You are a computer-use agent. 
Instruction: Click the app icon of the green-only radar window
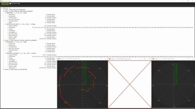[153, 59]
